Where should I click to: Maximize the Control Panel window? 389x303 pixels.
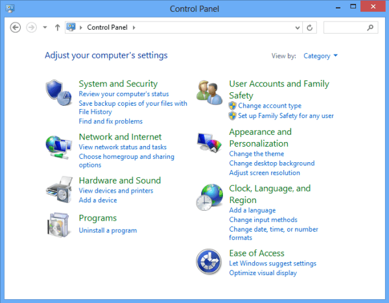[x=353, y=6]
